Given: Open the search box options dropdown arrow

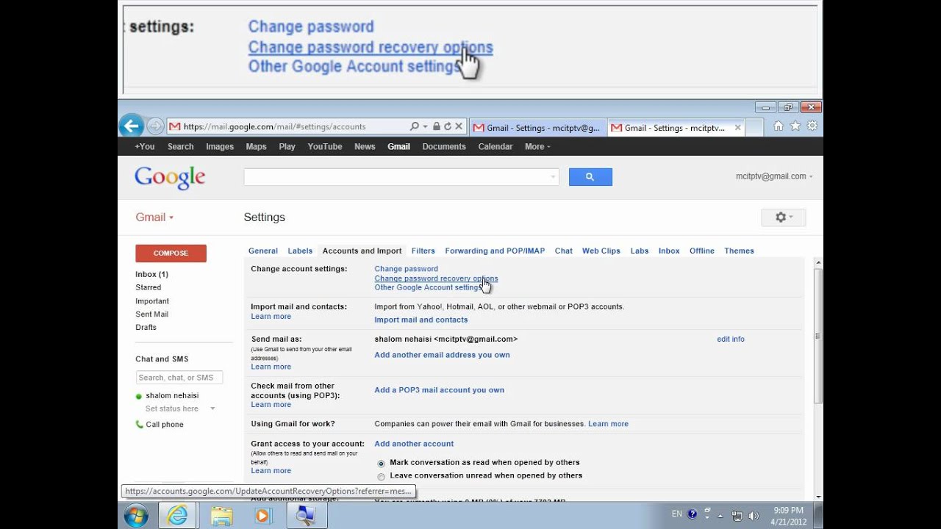Looking at the screenshot, I should coord(553,177).
